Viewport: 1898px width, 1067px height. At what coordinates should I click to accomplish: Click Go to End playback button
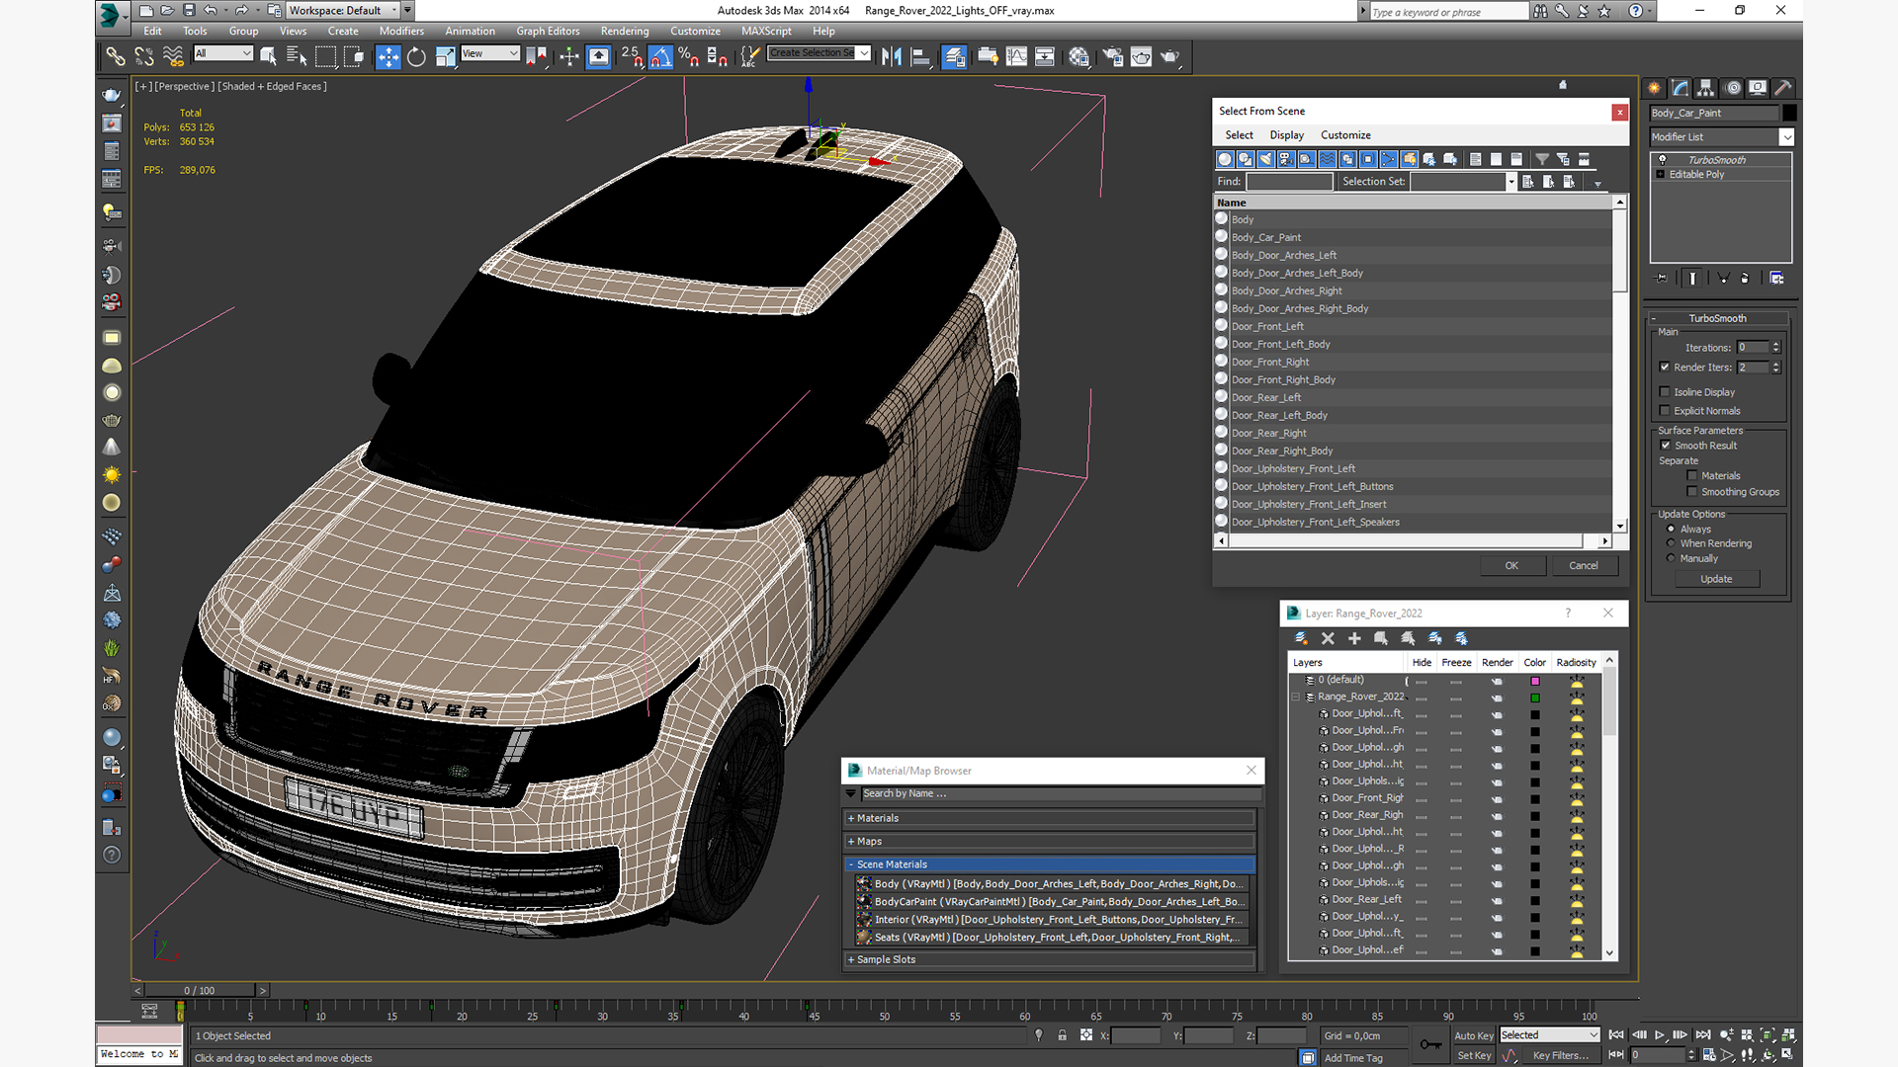[1702, 1035]
